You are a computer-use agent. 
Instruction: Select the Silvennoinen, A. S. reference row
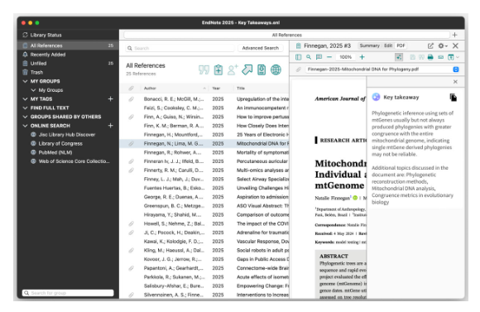click(x=204, y=295)
